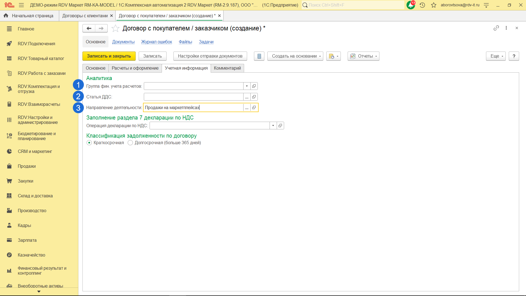
Task: Click the favorites star in title bar
Action: pyautogui.click(x=433, y=5)
